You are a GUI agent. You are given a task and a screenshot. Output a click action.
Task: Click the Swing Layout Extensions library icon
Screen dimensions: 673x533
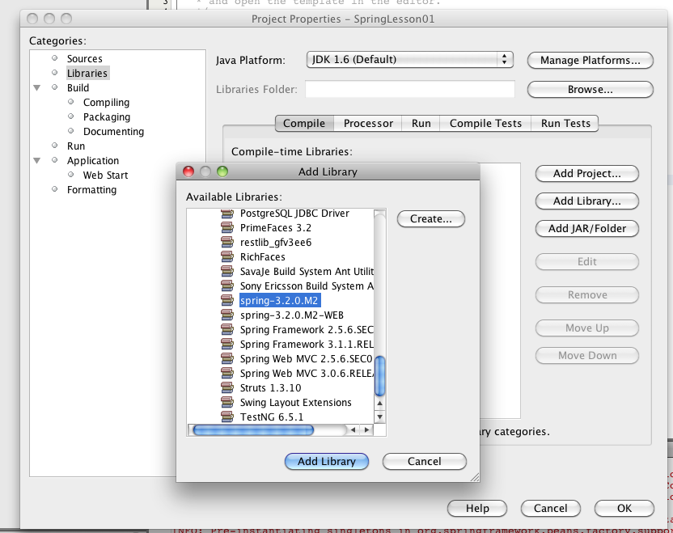pos(227,403)
